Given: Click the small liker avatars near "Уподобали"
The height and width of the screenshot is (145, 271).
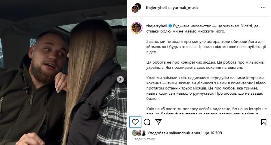Looking at the screenshot, I should point(139,133).
